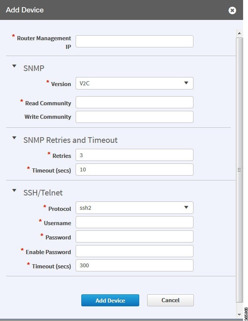Collapse the SNMP section triangle

pyautogui.click(x=14, y=66)
